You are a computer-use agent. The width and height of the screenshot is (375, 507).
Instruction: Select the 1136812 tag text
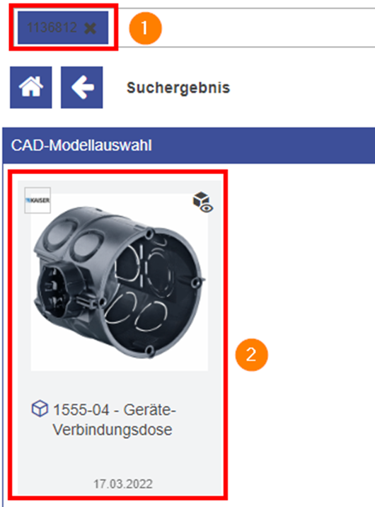(x=52, y=28)
